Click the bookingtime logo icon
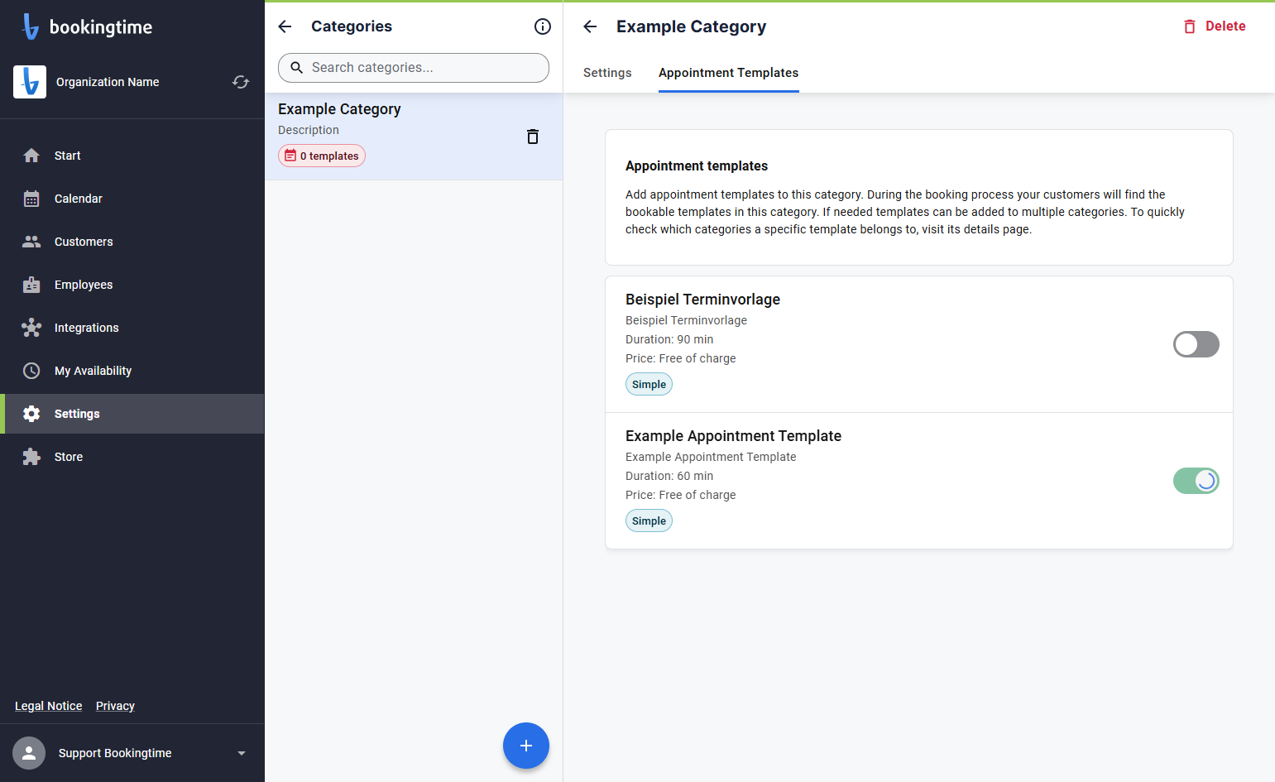This screenshot has width=1275, height=782. [31, 26]
